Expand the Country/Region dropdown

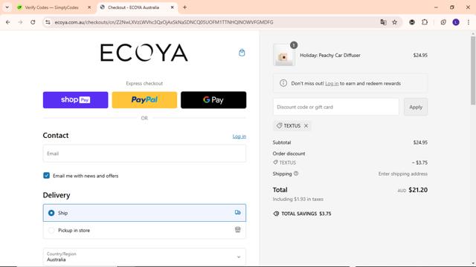144,257
